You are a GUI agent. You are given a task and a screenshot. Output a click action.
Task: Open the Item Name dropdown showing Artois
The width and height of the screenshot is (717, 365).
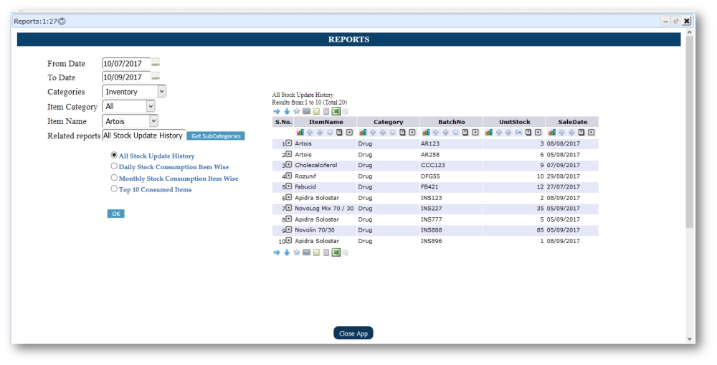(x=130, y=121)
